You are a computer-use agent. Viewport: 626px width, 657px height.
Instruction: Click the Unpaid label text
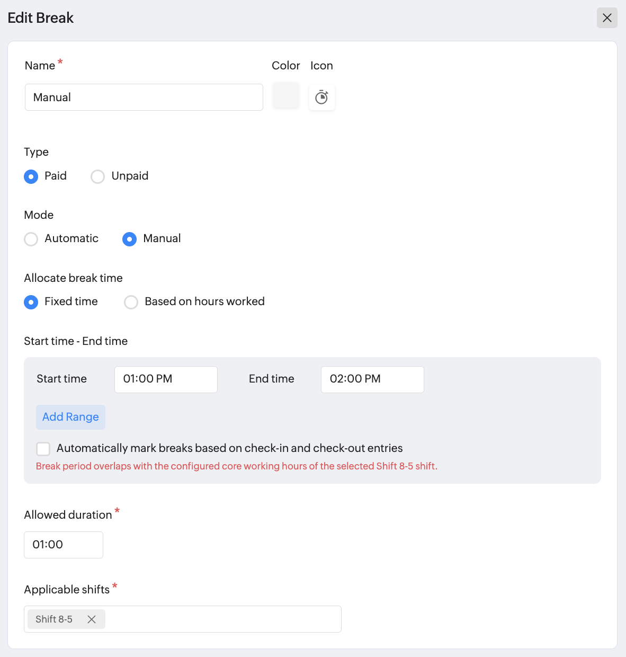130,176
